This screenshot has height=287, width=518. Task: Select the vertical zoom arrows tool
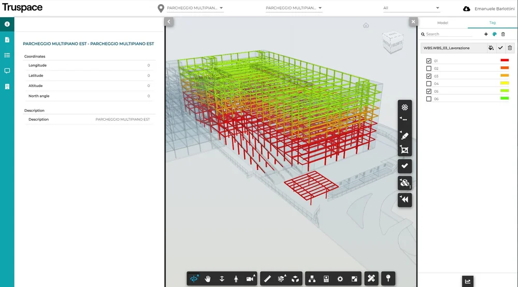[x=222, y=279]
